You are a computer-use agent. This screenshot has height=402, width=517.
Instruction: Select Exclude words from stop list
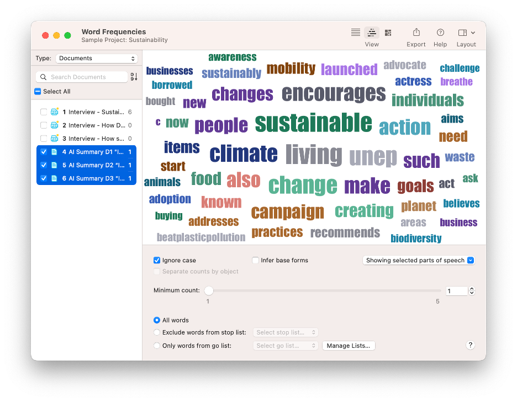[x=157, y=332]
